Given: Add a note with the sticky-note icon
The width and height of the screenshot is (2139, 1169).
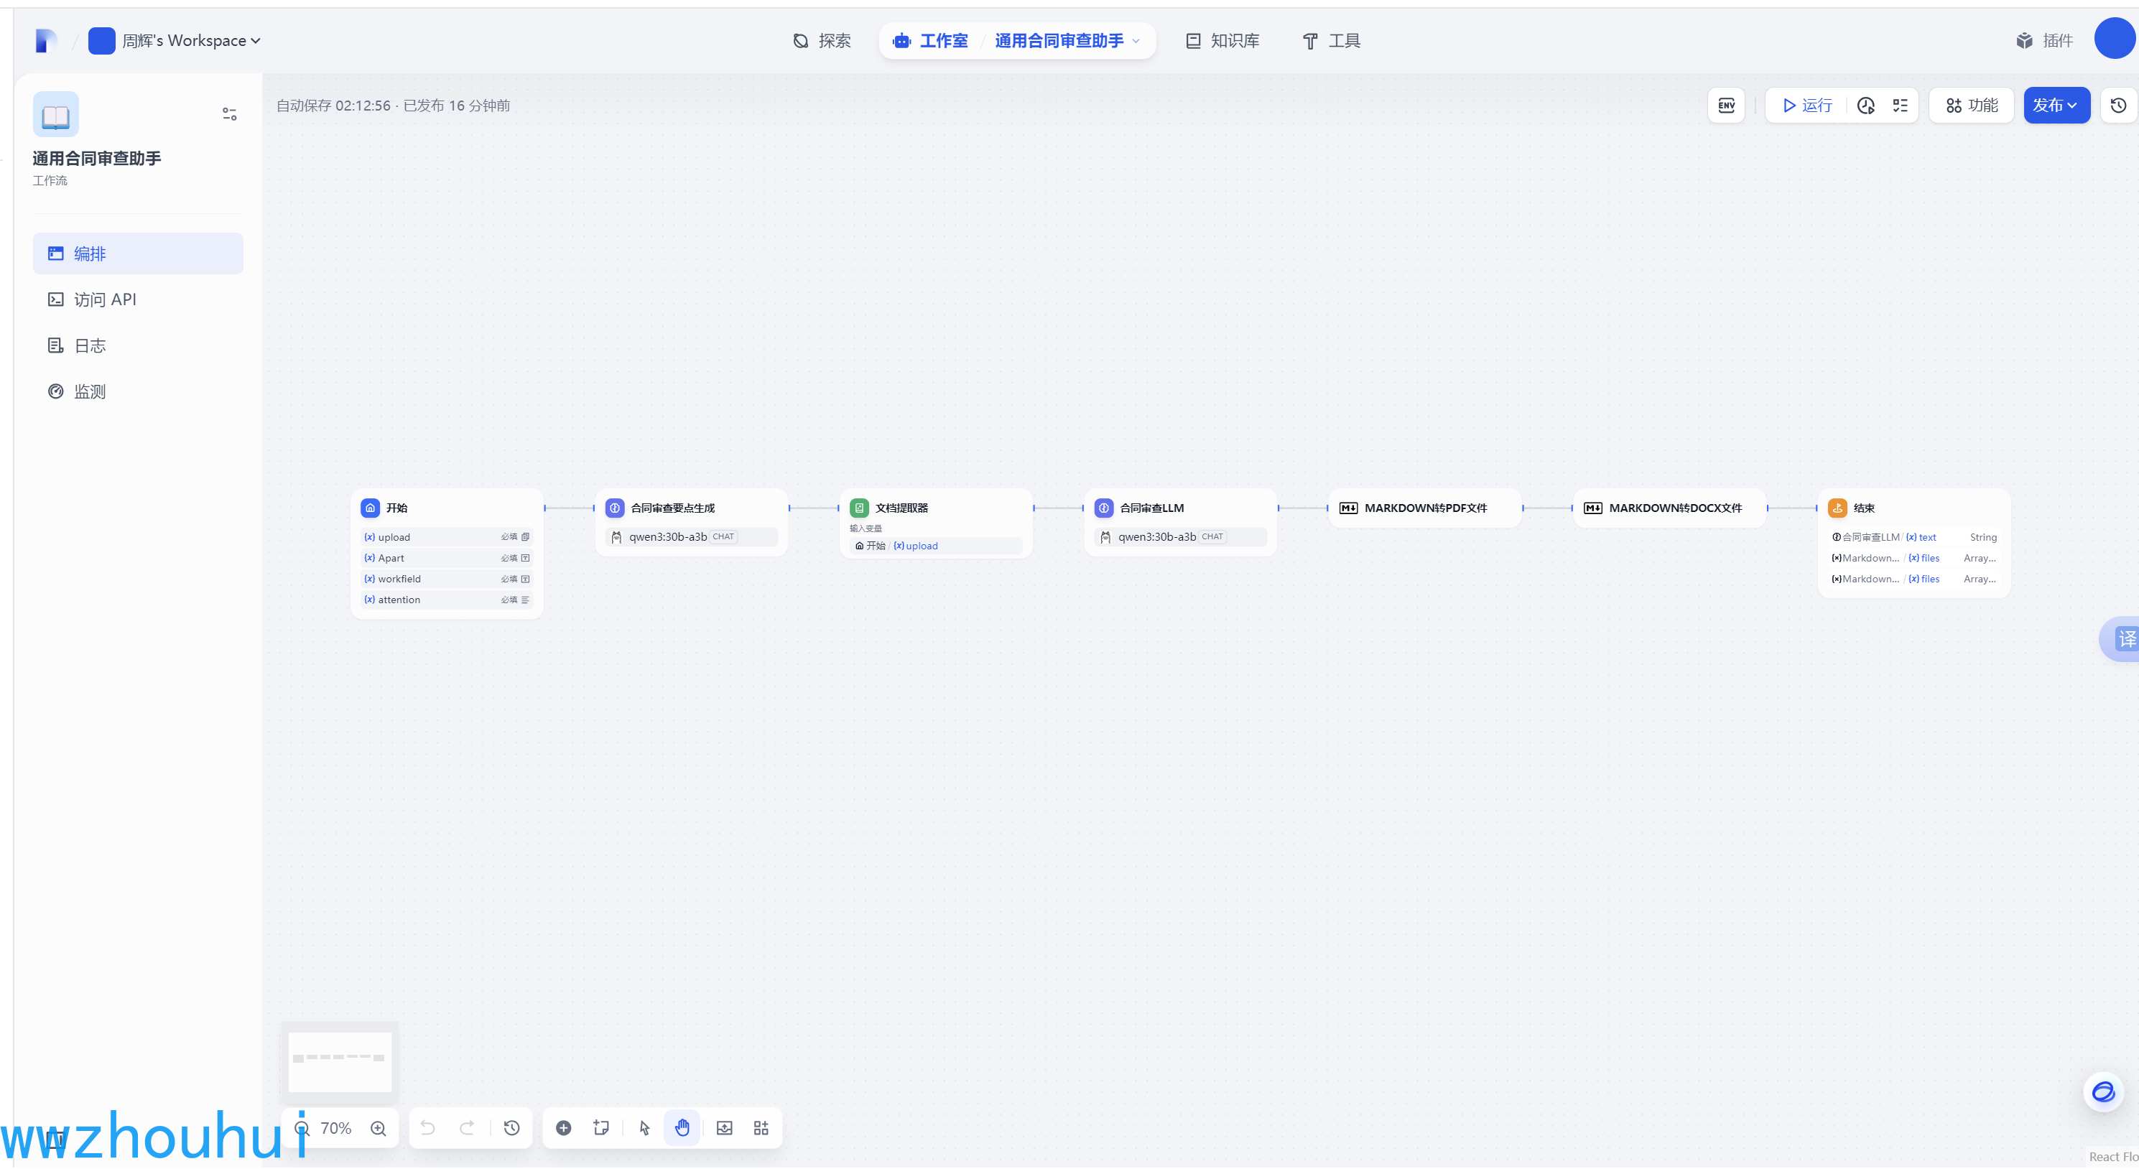Looking at the screenshot, I should pos(601,1127).
